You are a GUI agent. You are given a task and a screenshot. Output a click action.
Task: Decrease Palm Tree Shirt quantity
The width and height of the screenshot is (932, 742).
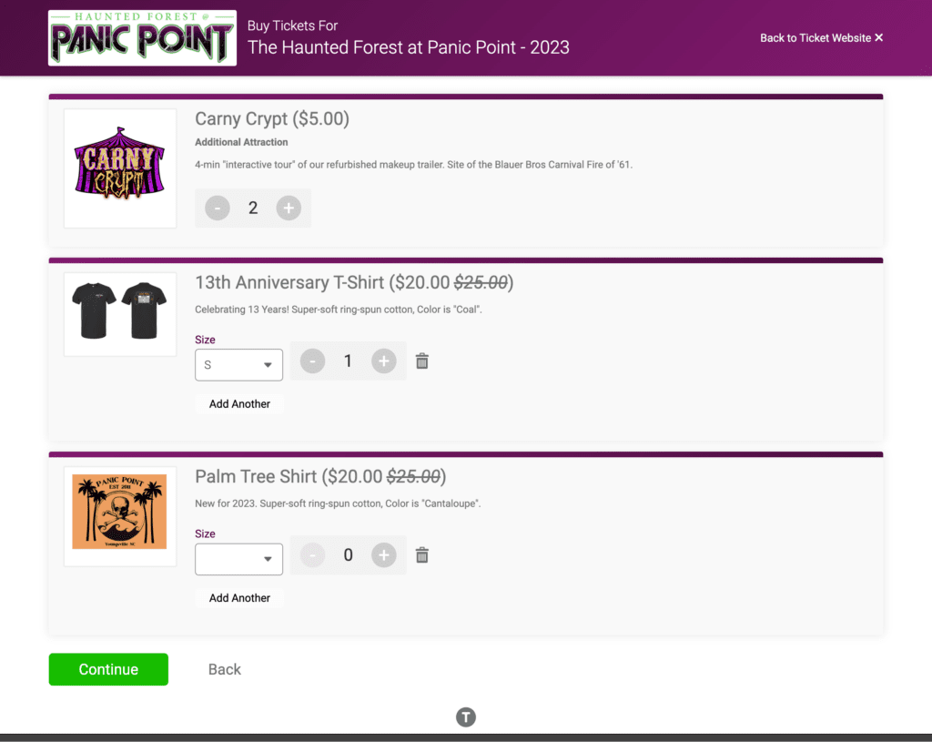(x=313, y=554)
